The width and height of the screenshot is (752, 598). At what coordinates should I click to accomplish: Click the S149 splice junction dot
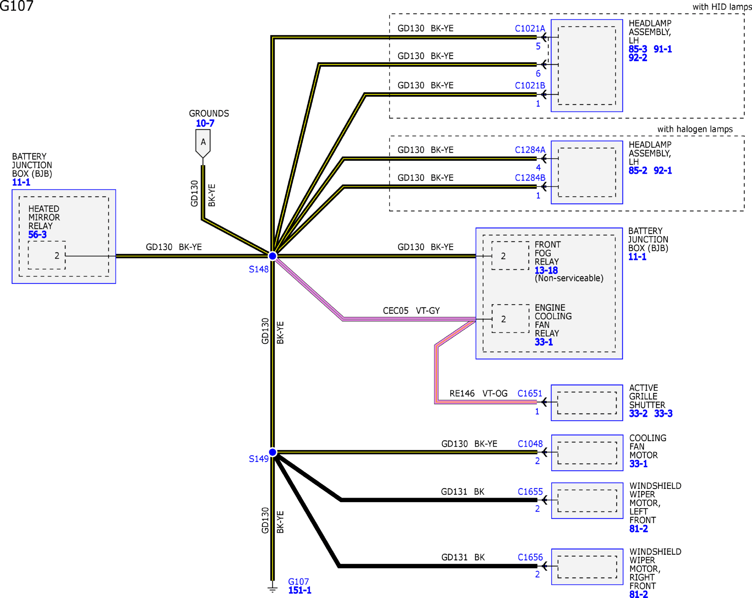coord(273,452)
